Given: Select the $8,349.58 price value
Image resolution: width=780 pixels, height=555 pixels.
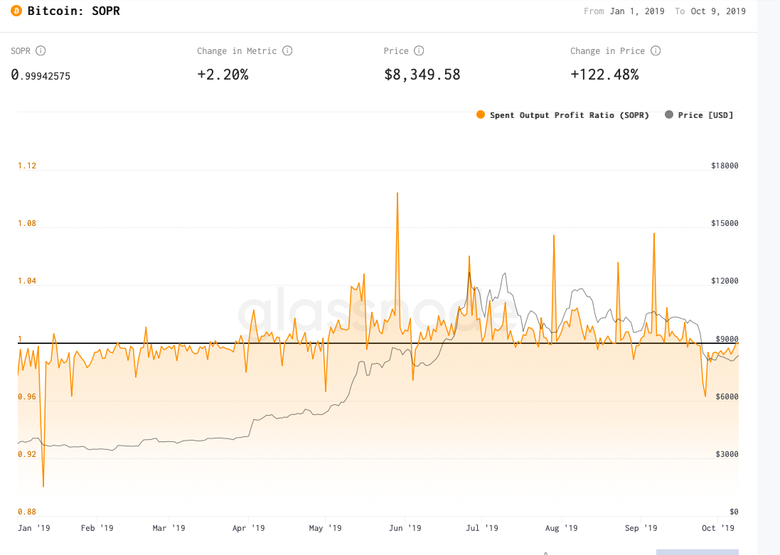Looking at the screenshot, I should [422, 75].
